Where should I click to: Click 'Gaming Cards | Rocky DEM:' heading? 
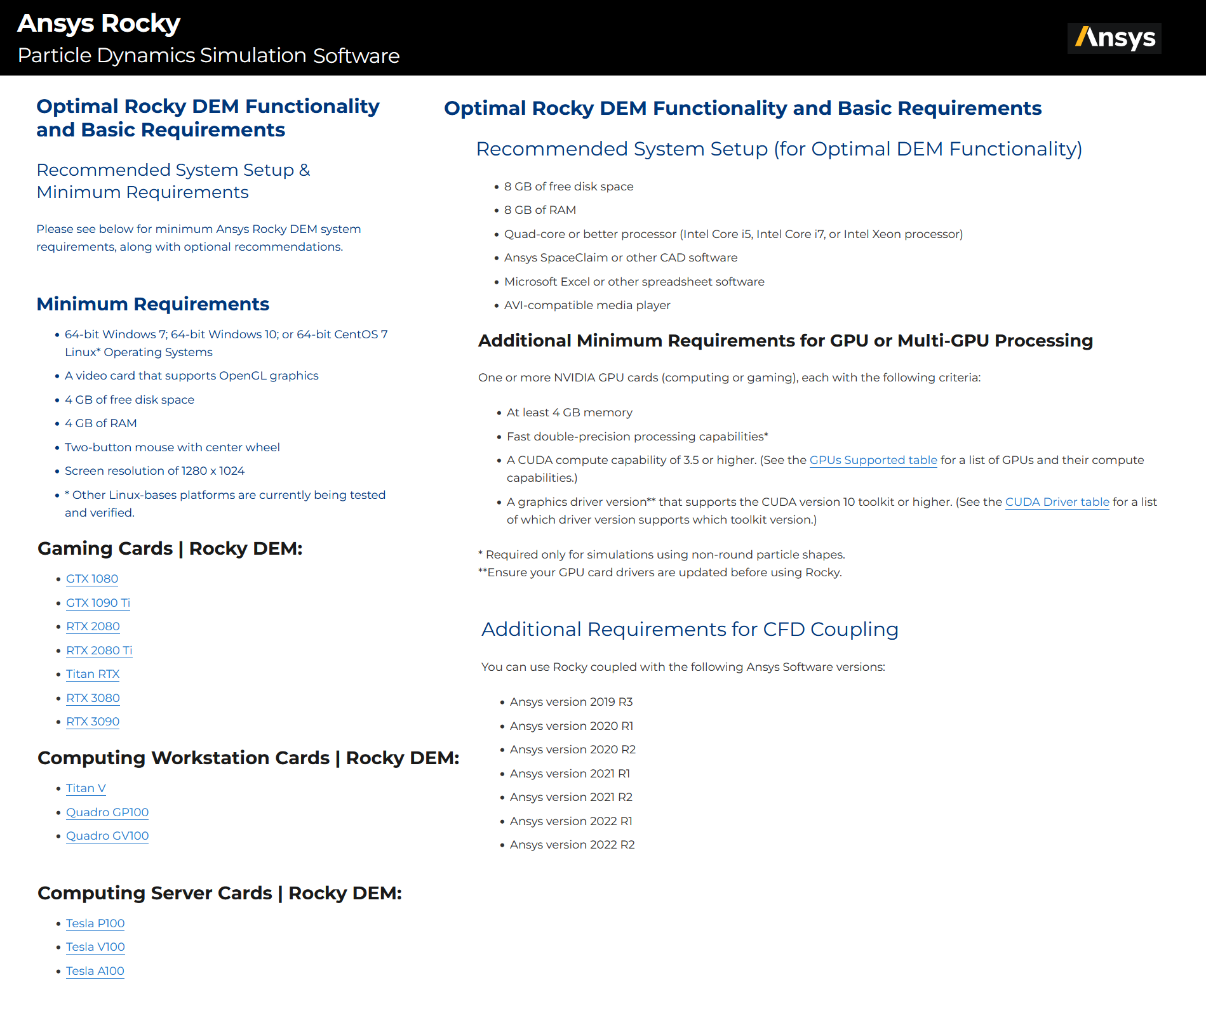pyautogui.click(x=170, y=548)
